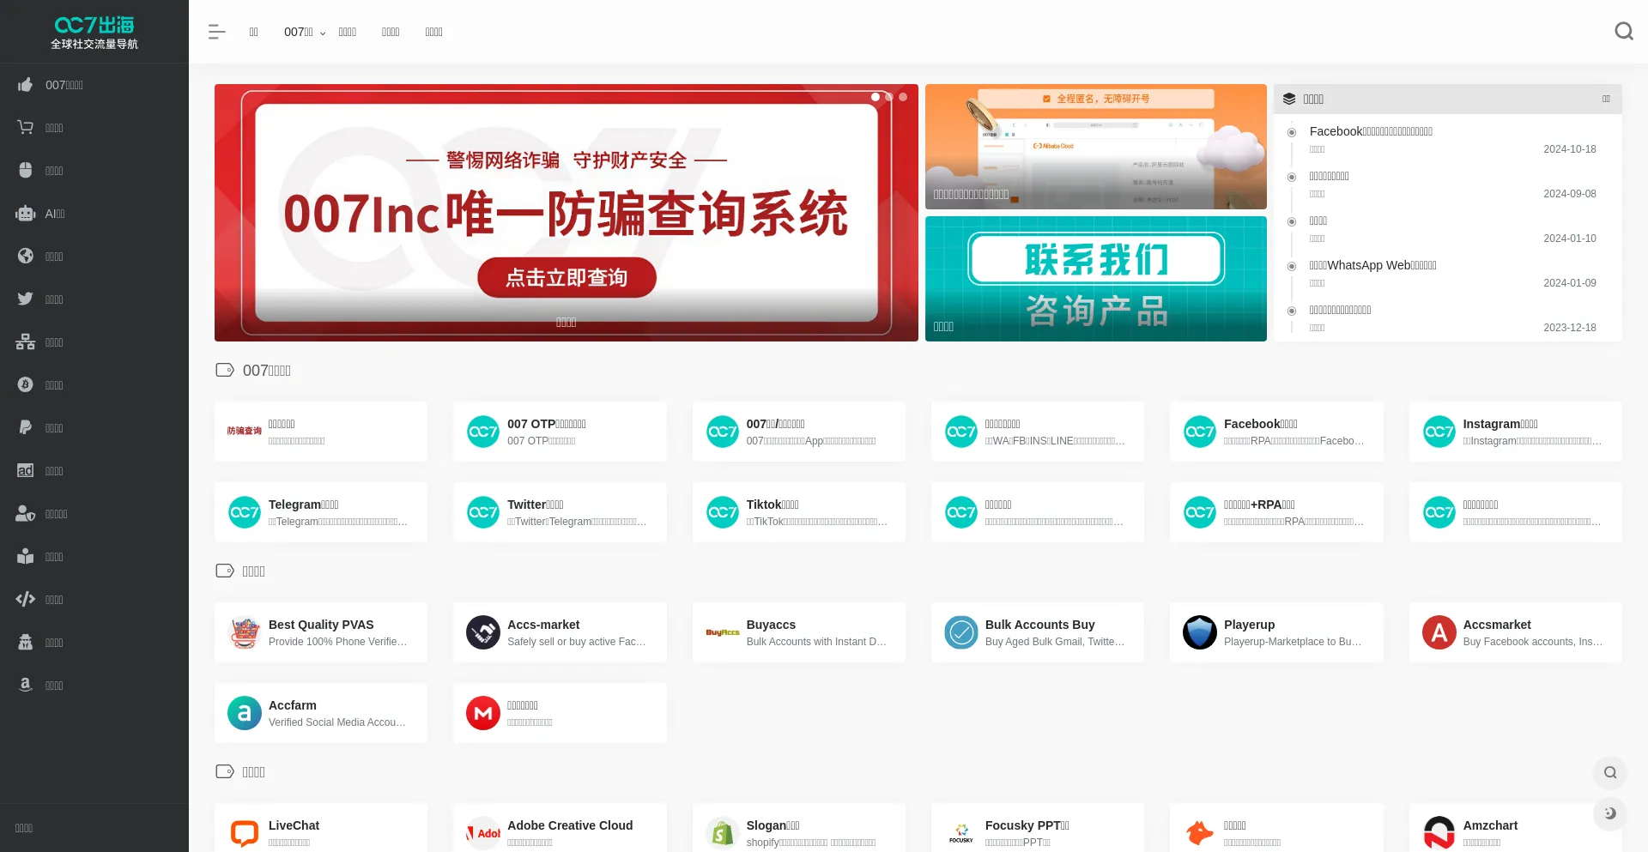Toggle the sidebar with hamburger icon
The image size is (1648, 852).
point(216,32)
